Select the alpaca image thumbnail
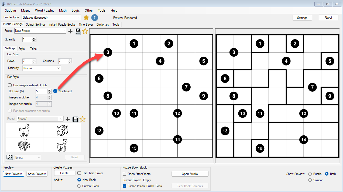This screenshot has height=192, width=343. (24, 131)
